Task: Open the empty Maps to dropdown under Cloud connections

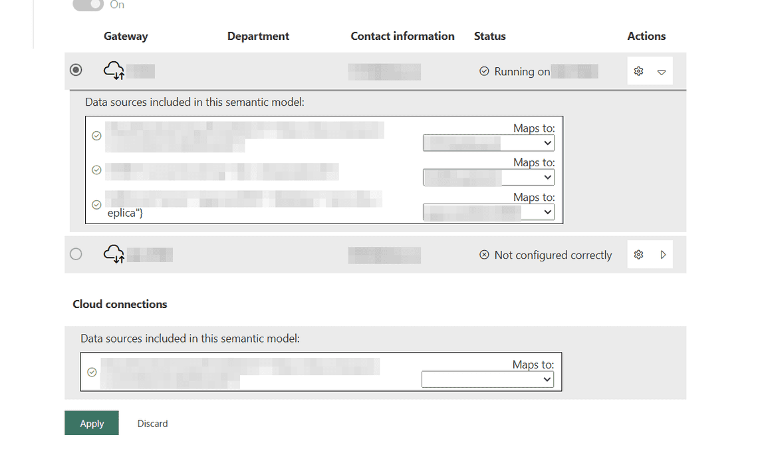Action: (488, 380)
